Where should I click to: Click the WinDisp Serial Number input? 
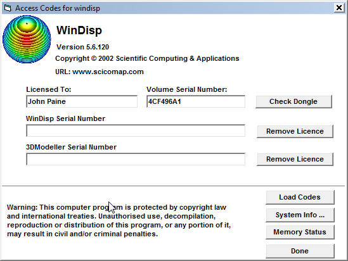[136, 131]
